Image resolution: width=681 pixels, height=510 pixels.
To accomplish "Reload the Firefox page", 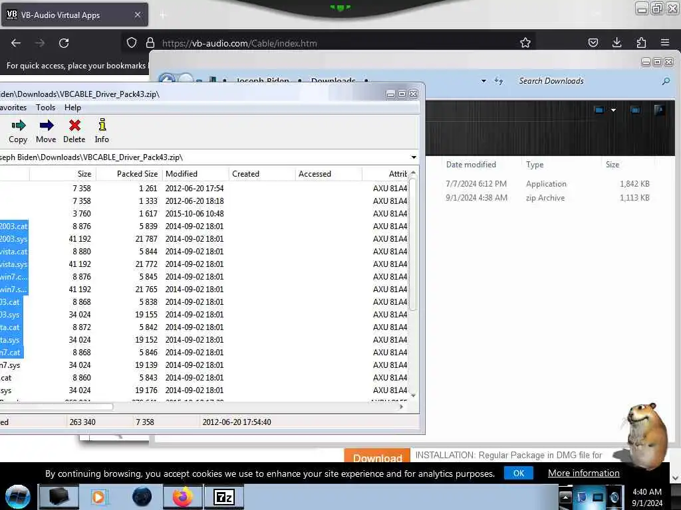I will pos(64,43).
